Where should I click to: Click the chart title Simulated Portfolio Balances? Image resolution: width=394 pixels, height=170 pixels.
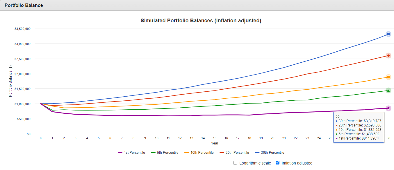(201, 21)
